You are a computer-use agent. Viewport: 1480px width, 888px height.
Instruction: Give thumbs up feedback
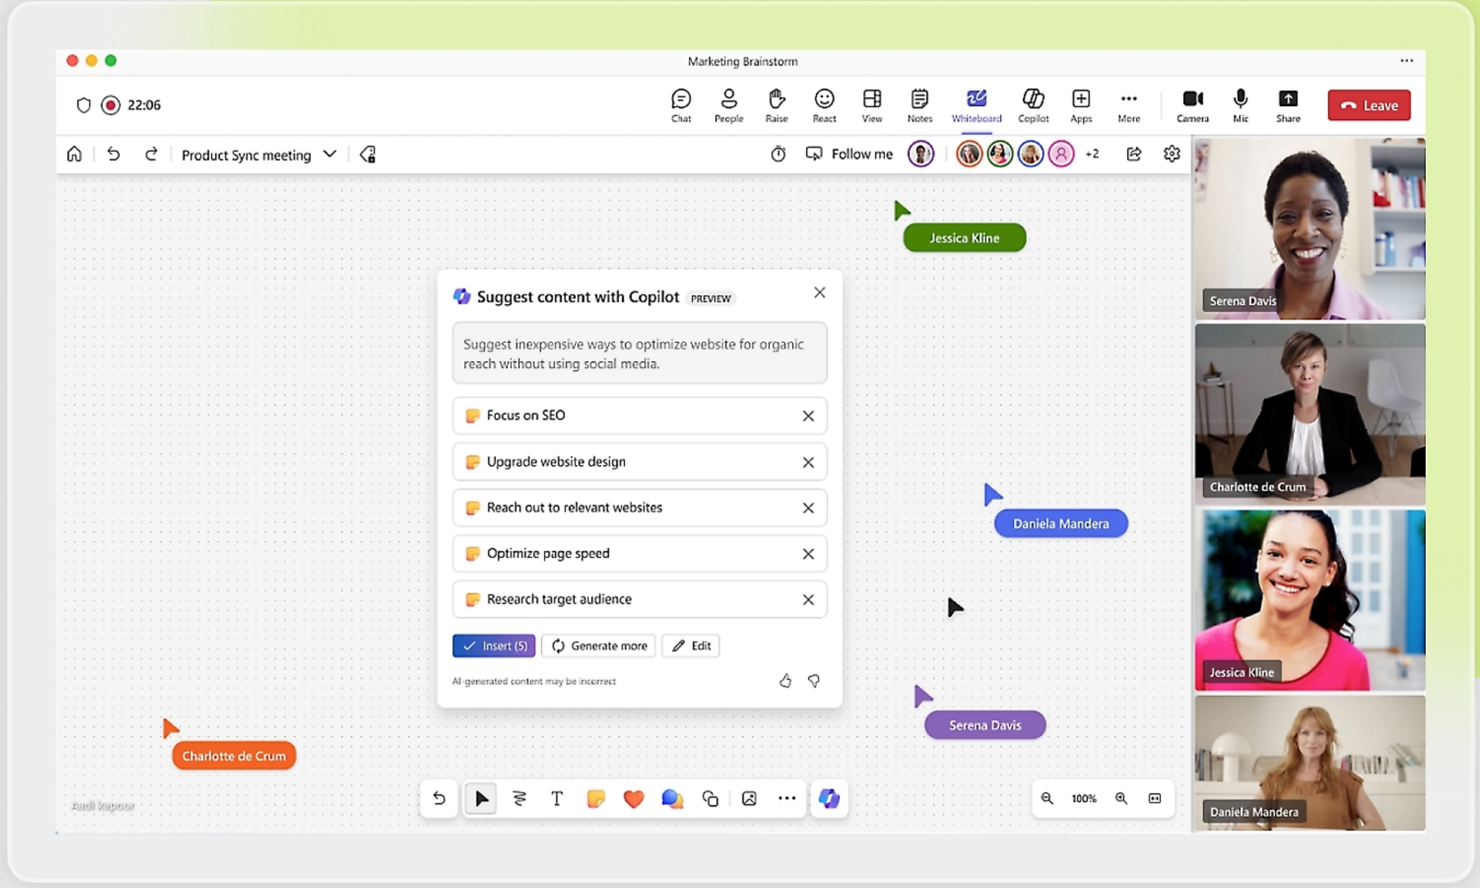coord(785,681)
